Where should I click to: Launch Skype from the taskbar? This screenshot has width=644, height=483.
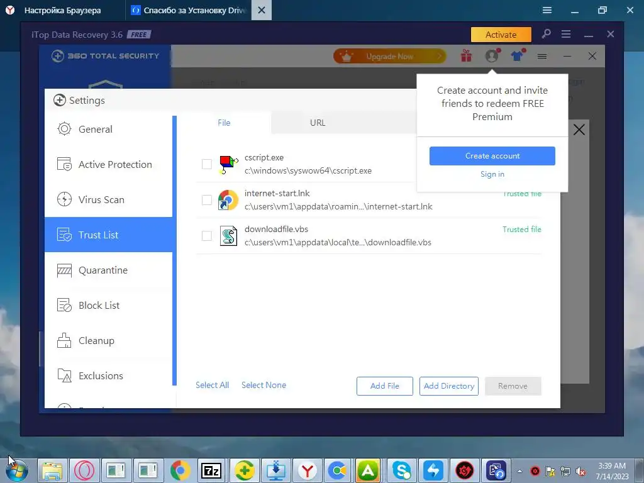401,470
